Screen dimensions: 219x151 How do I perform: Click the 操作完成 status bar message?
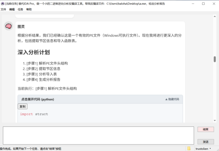coord(31,149)
